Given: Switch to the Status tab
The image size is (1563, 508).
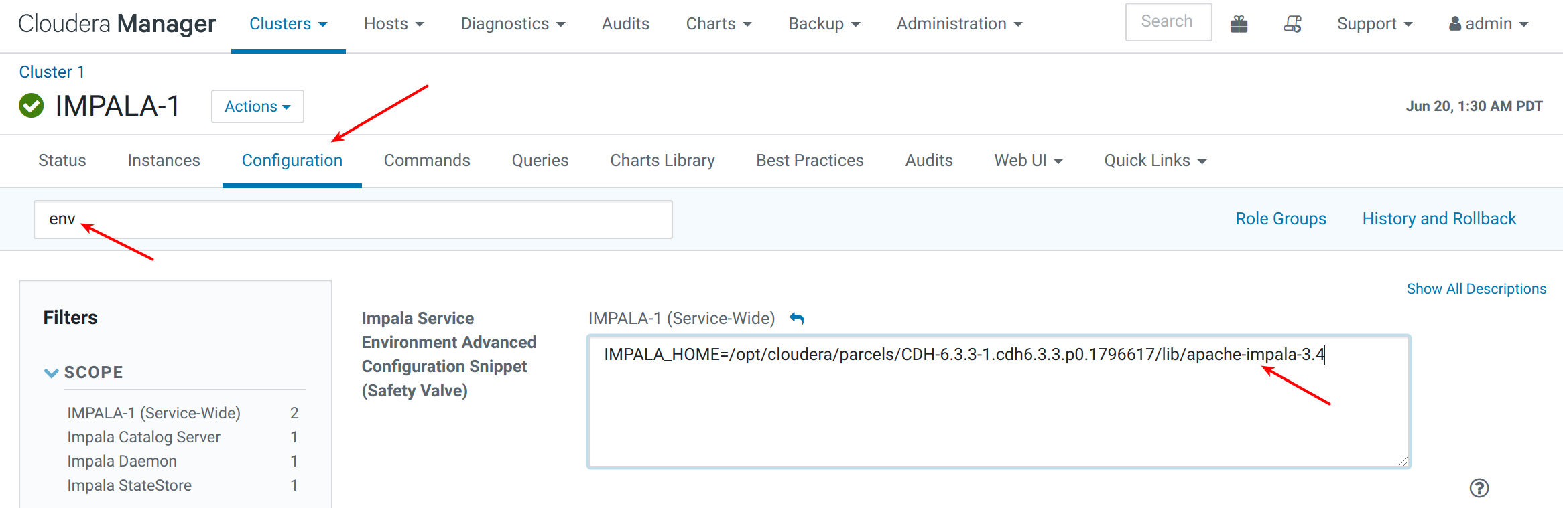Looking at the screenshot, I should [62, 161].
